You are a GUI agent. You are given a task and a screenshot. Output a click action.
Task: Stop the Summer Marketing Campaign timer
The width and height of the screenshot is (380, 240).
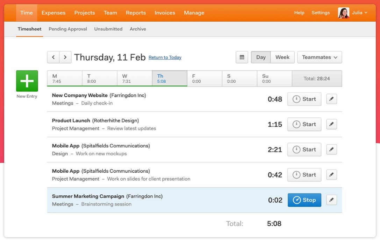304,200
